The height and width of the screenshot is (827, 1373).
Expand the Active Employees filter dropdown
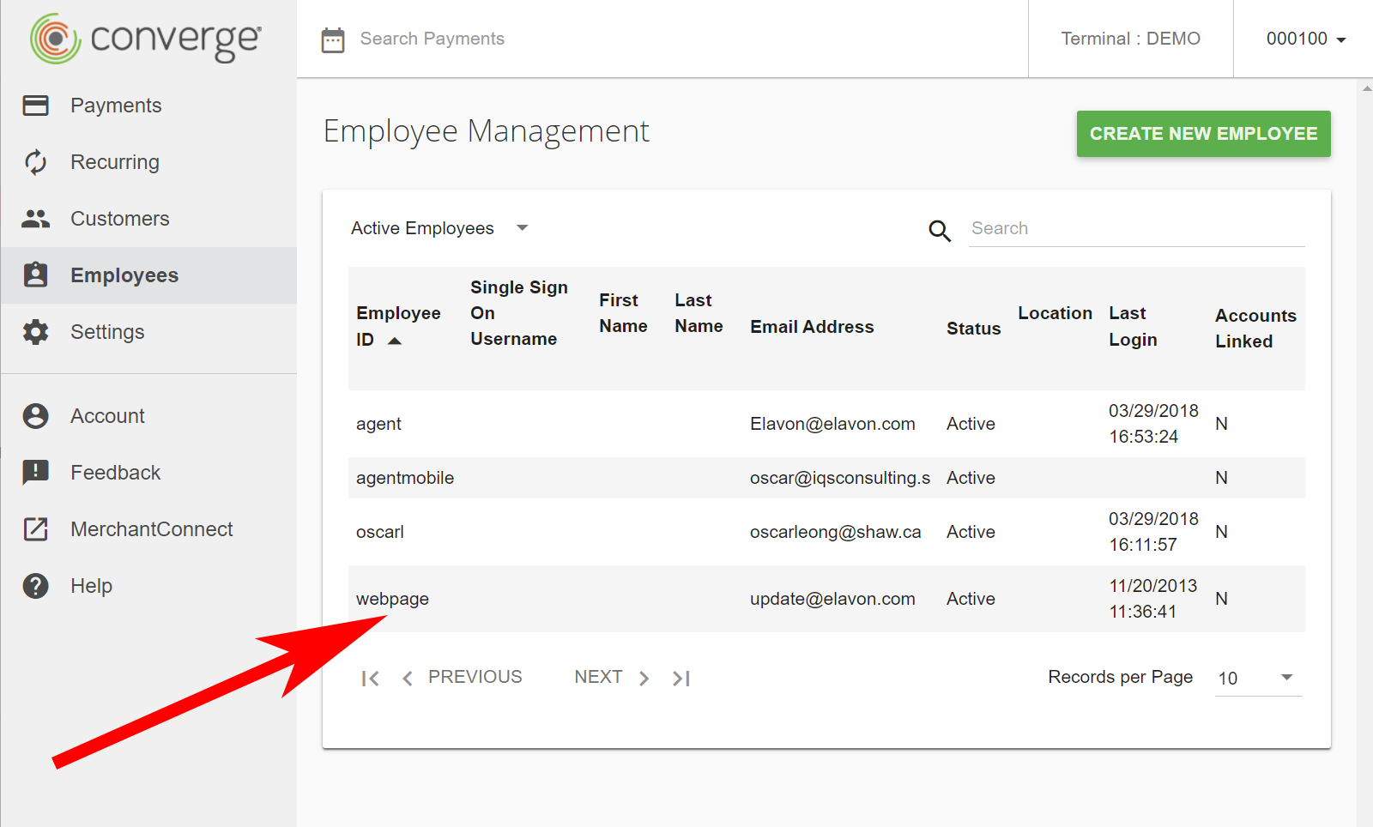[x=439, y=228]
